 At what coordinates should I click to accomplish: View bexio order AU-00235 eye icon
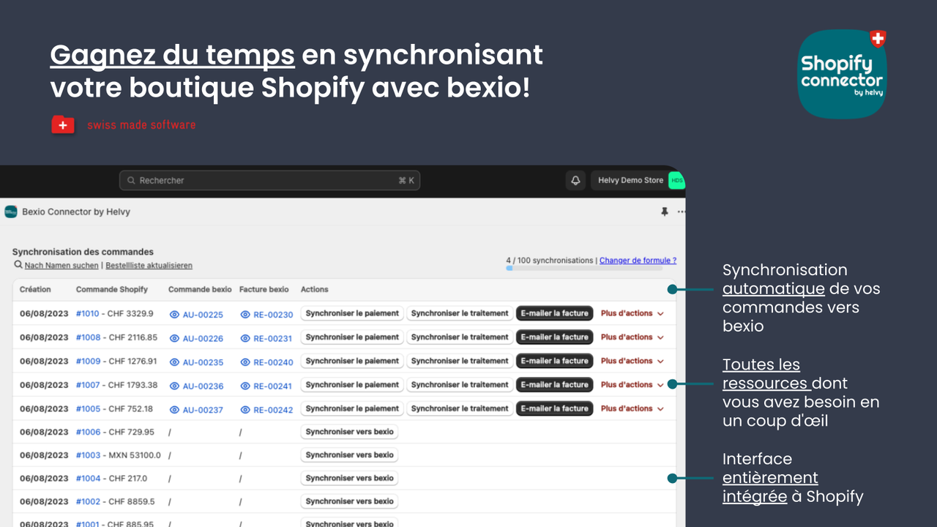174,362
